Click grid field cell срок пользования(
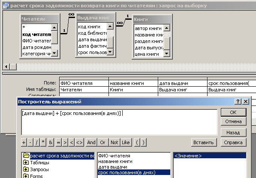The height and width of the screenshot is (178, 256). pos(232,83)
